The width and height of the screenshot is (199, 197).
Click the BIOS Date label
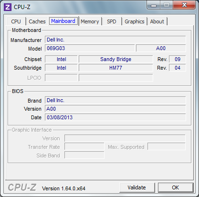36,117
